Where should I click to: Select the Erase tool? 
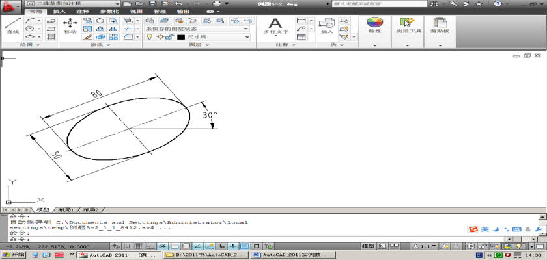click(x=87, y=36)
